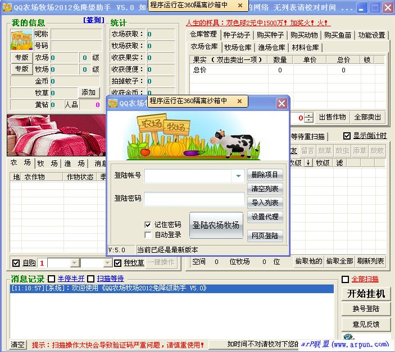The height and width of the screenshot is (352, 395).
Task: Click 删除项目 button
Action: coord(265,175)
